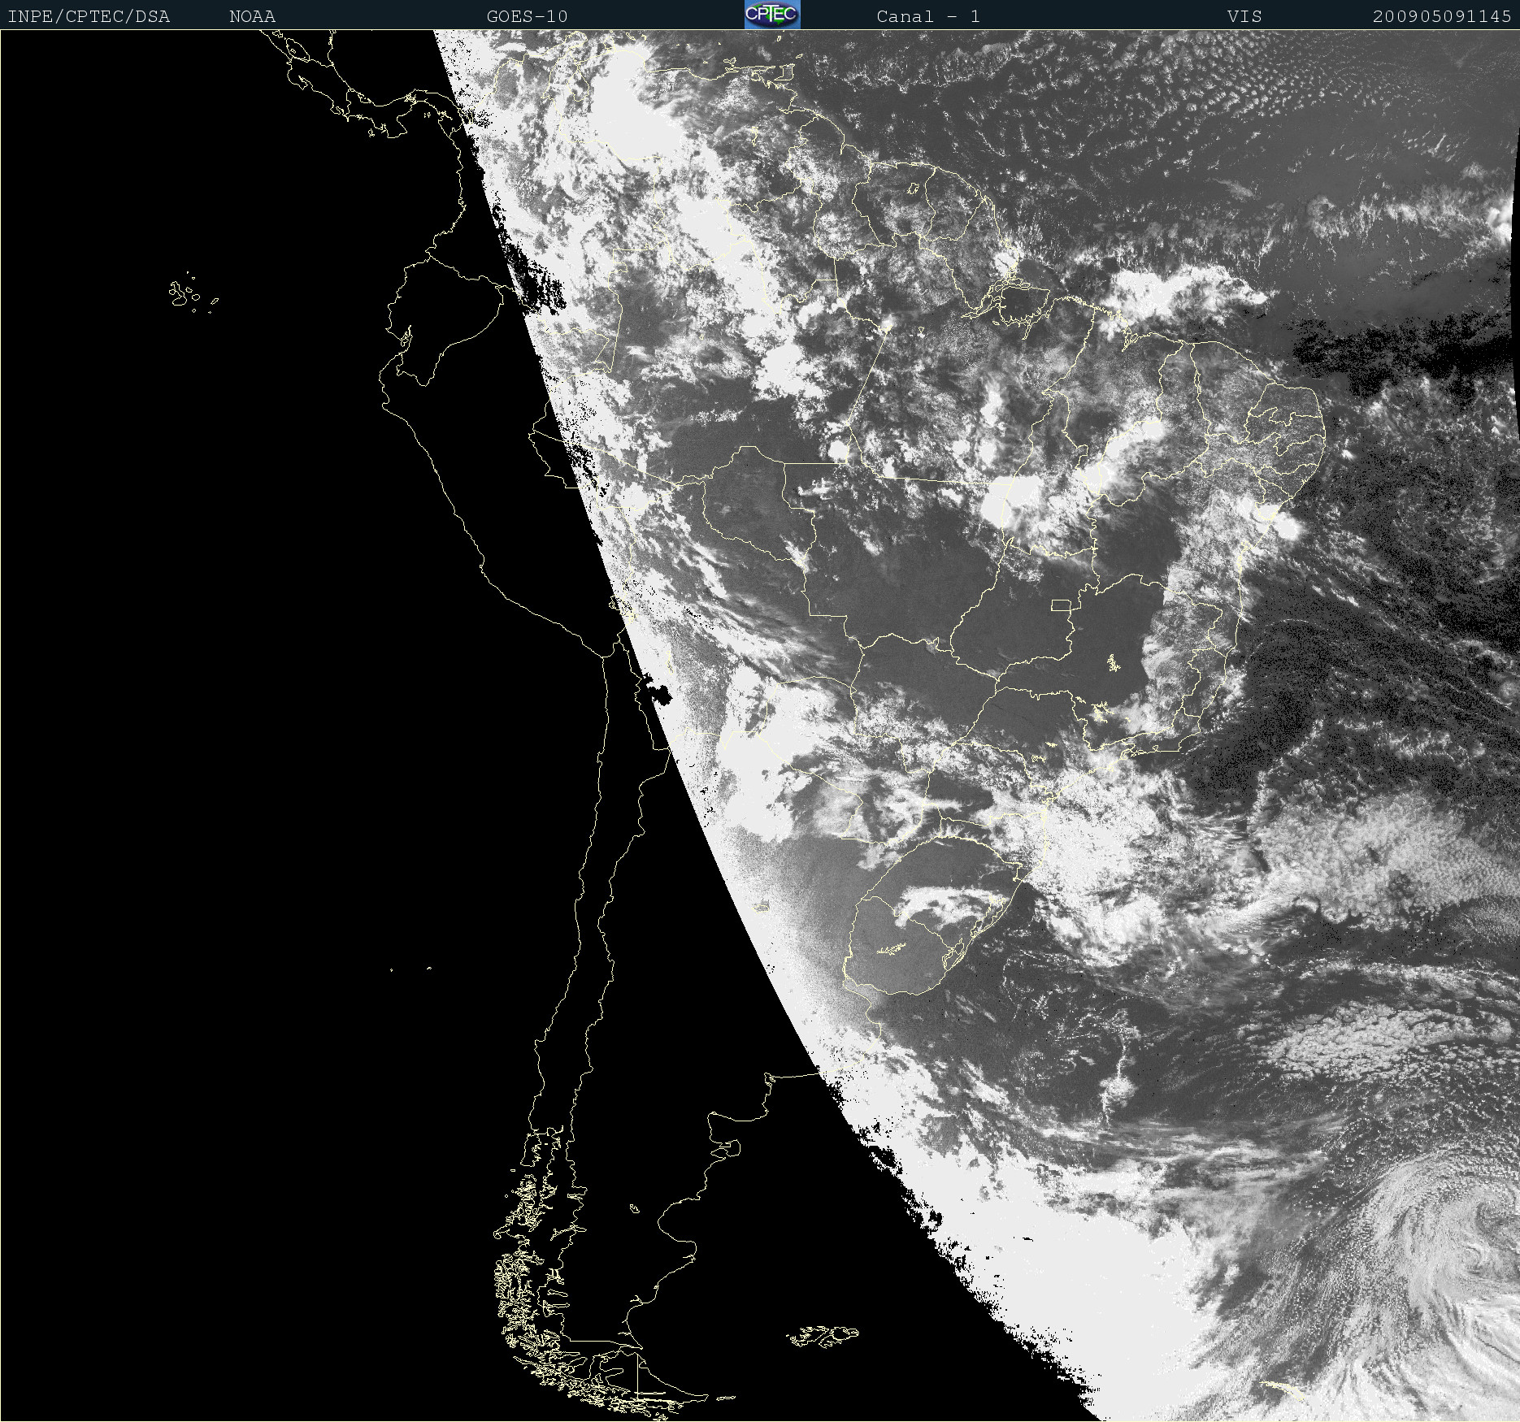Click the NOAA label in header
Image resolution: width=1520 pixels, height=1422 pixels.
pos(252,16)
